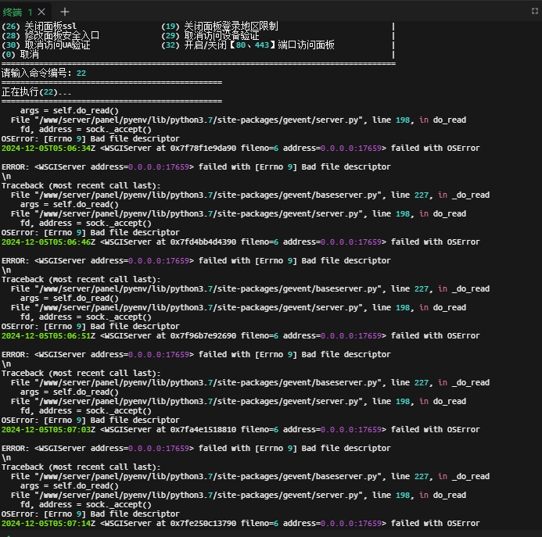Click menu option (28) 修改面板安全入口
Image resolution: width=542 pixels, height=537 pixels.
51,36
